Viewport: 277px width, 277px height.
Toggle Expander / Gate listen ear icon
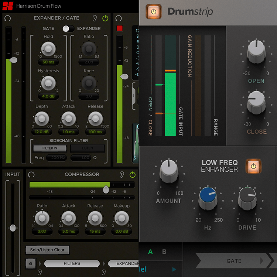coord(95,18)
